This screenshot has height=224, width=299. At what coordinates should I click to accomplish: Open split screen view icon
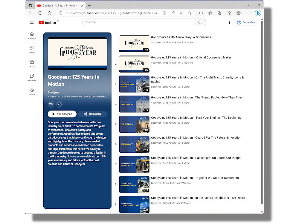[201, 13]
